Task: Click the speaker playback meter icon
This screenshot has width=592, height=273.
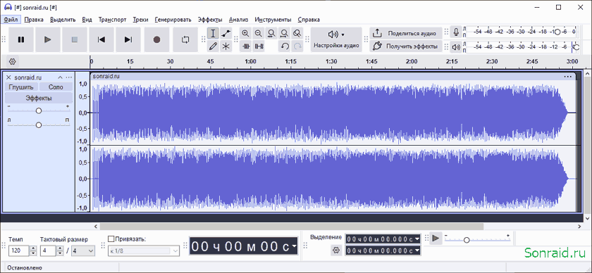Action: click(457, 46)
